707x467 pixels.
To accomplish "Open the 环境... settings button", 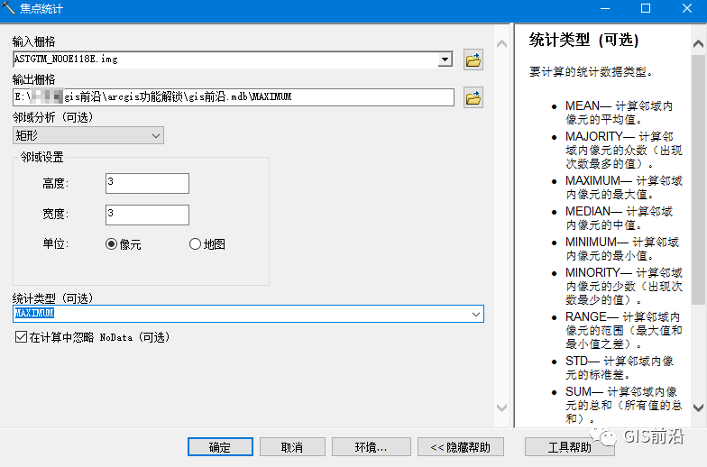I will click(x=372, y=447).
